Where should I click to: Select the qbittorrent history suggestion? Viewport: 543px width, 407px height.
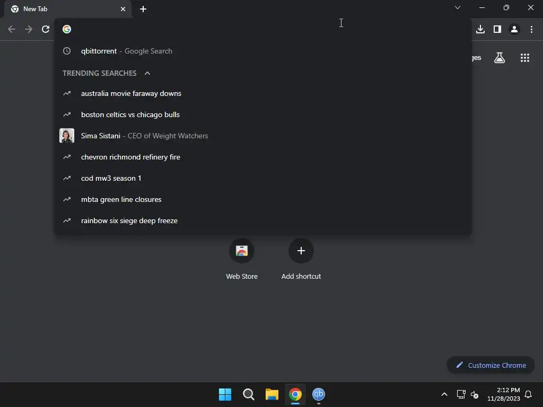coord(263,51)
